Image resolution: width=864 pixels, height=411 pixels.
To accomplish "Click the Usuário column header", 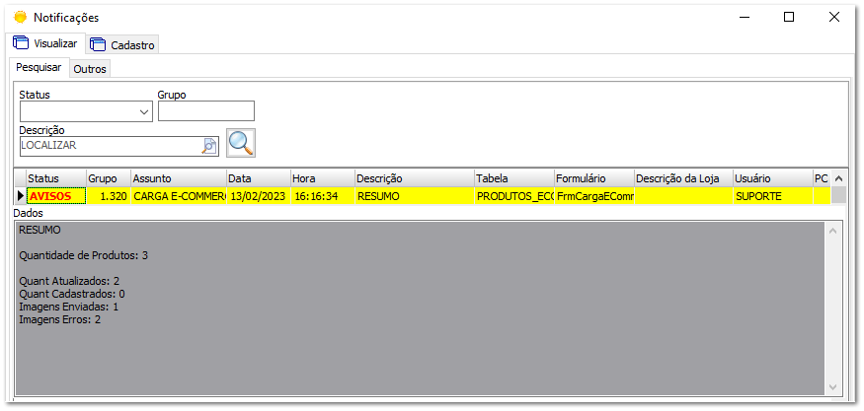I will point(772,178).
